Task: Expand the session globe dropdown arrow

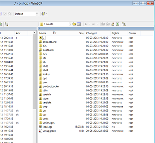Action: pos(46,14)
